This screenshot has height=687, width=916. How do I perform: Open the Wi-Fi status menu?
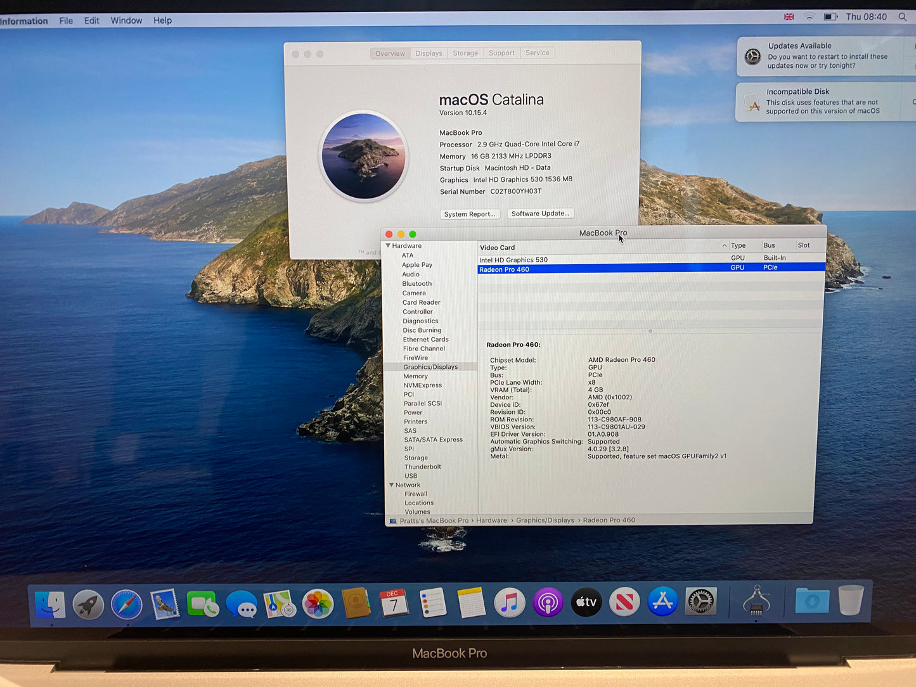810,17
